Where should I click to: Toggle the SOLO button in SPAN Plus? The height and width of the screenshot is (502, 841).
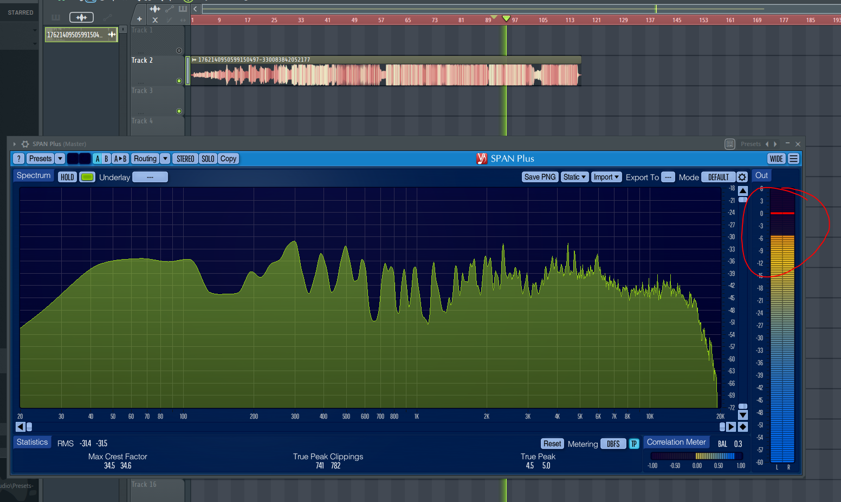(x=208, y=158)
